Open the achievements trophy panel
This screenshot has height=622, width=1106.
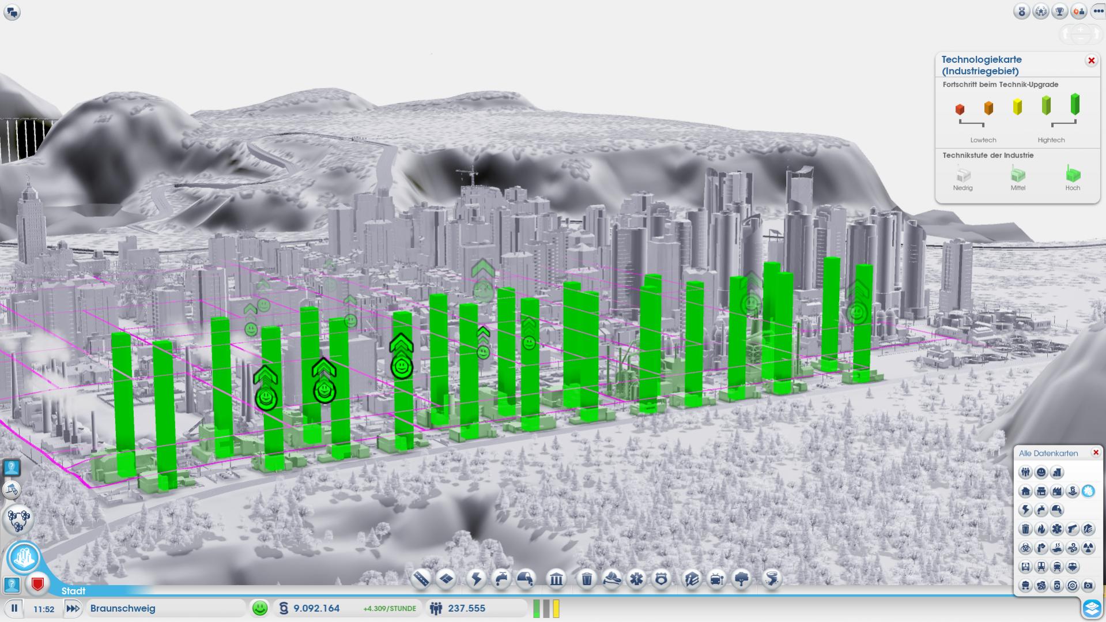click(1060, 11)
